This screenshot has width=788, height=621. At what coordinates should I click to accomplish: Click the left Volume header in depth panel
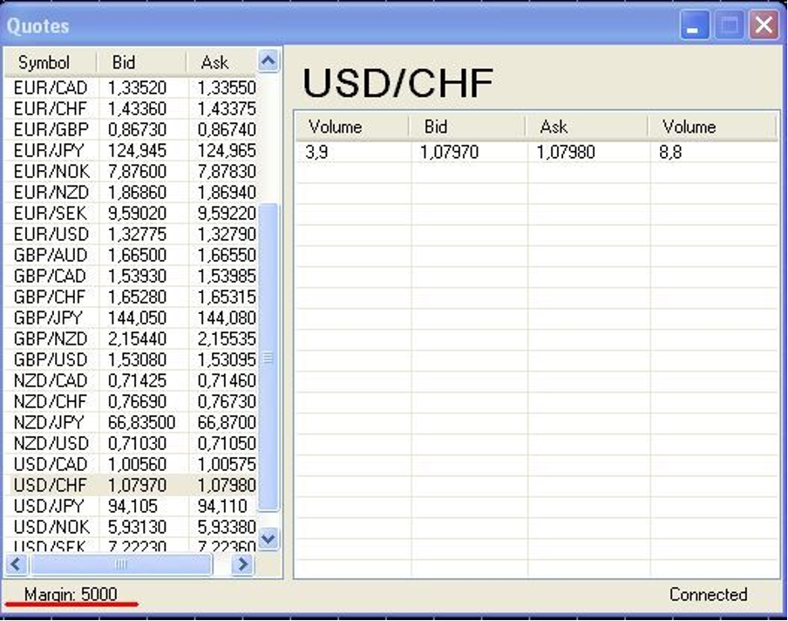click(x=336, y=127)
